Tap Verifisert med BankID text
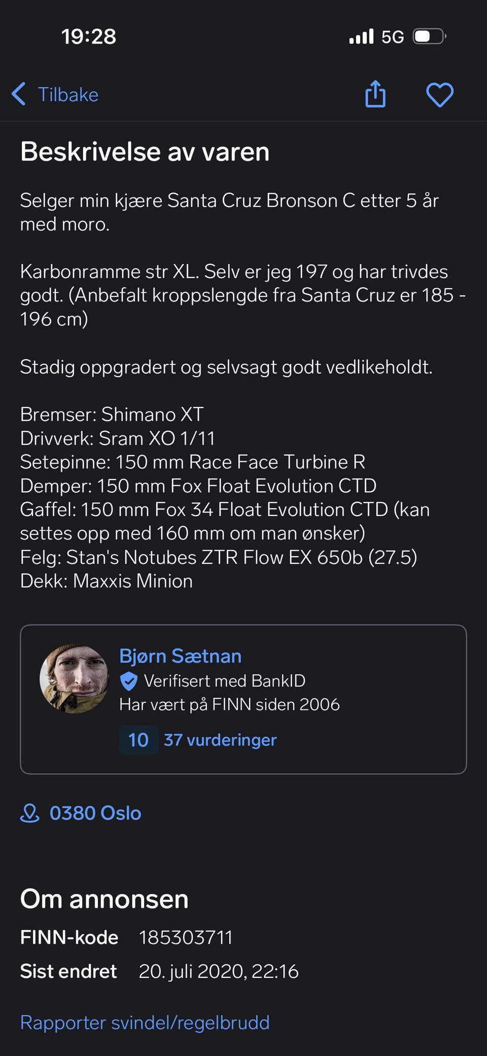Image resolution: width=487 pixels, height=1056 pixels. [225, 680]
